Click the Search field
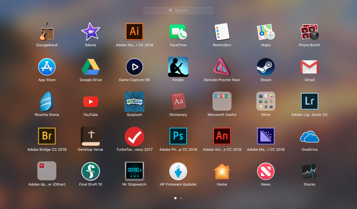 point(178,10)
